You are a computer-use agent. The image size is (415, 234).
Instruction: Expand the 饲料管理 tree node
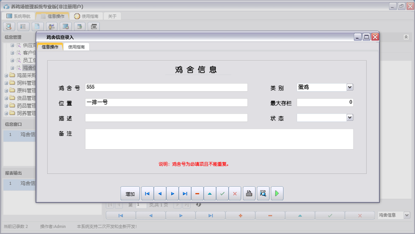(6, 83)
